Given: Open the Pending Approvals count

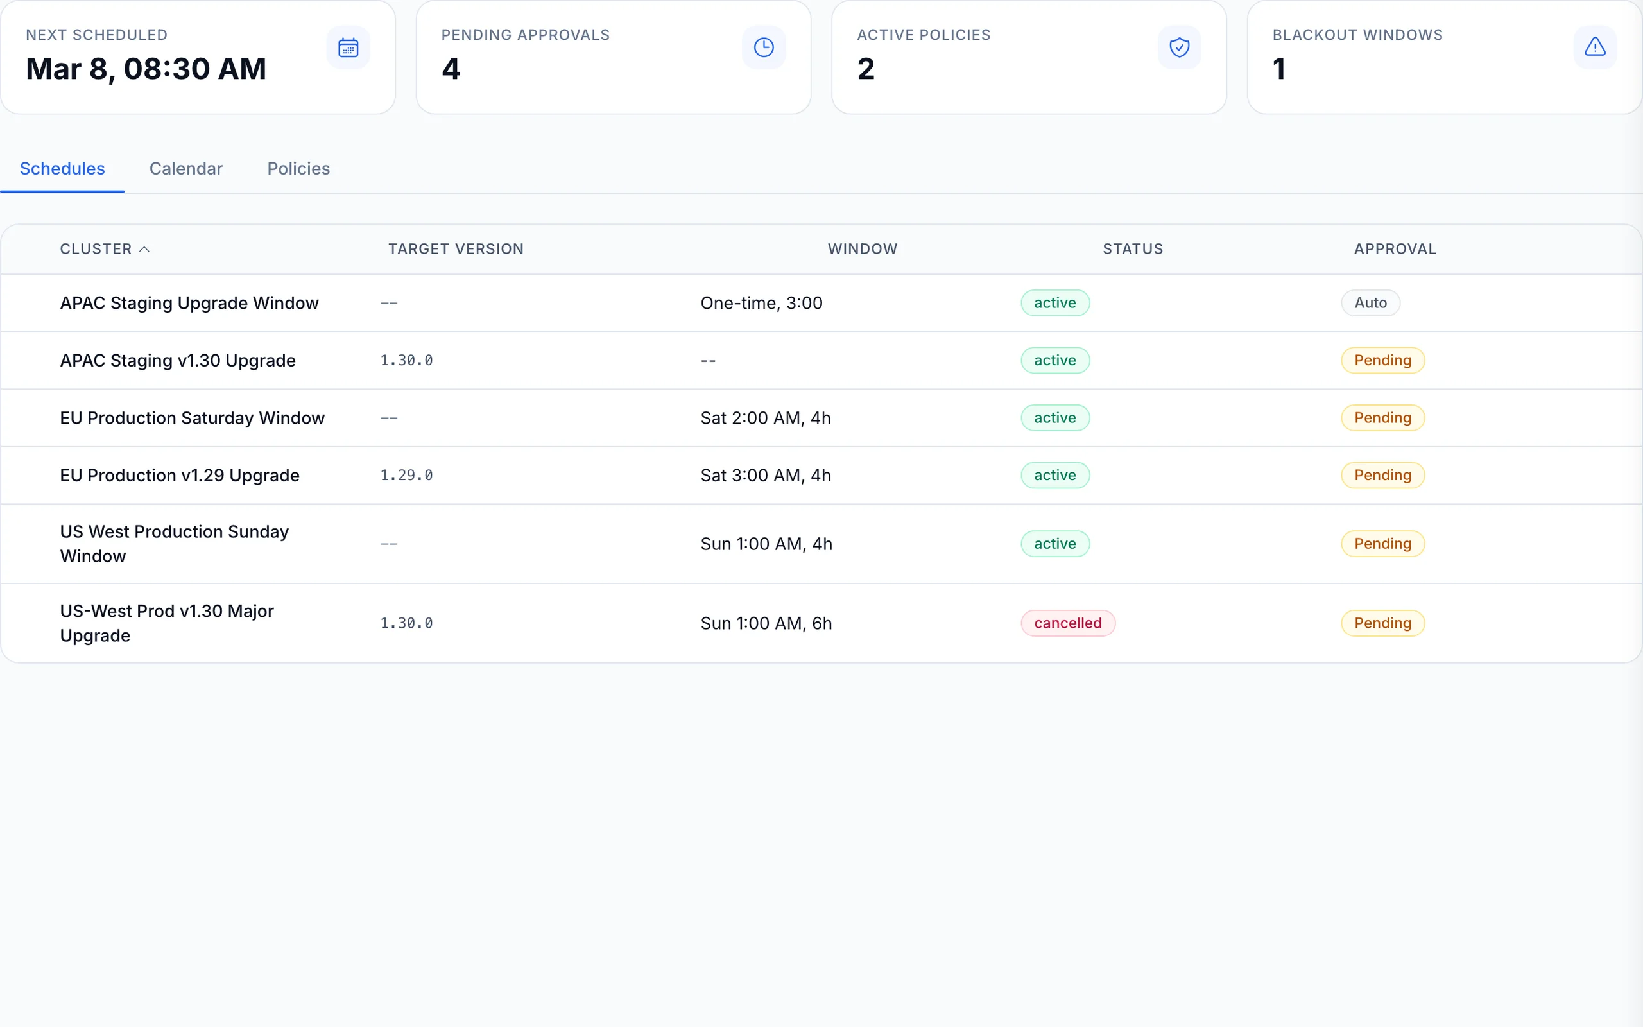Looking at the screenshot, I should point(450,68).
